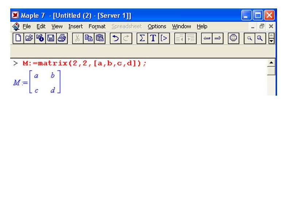This screenshot has height=219, width=292.
Task: Open the Help menu
Action: 202,26
